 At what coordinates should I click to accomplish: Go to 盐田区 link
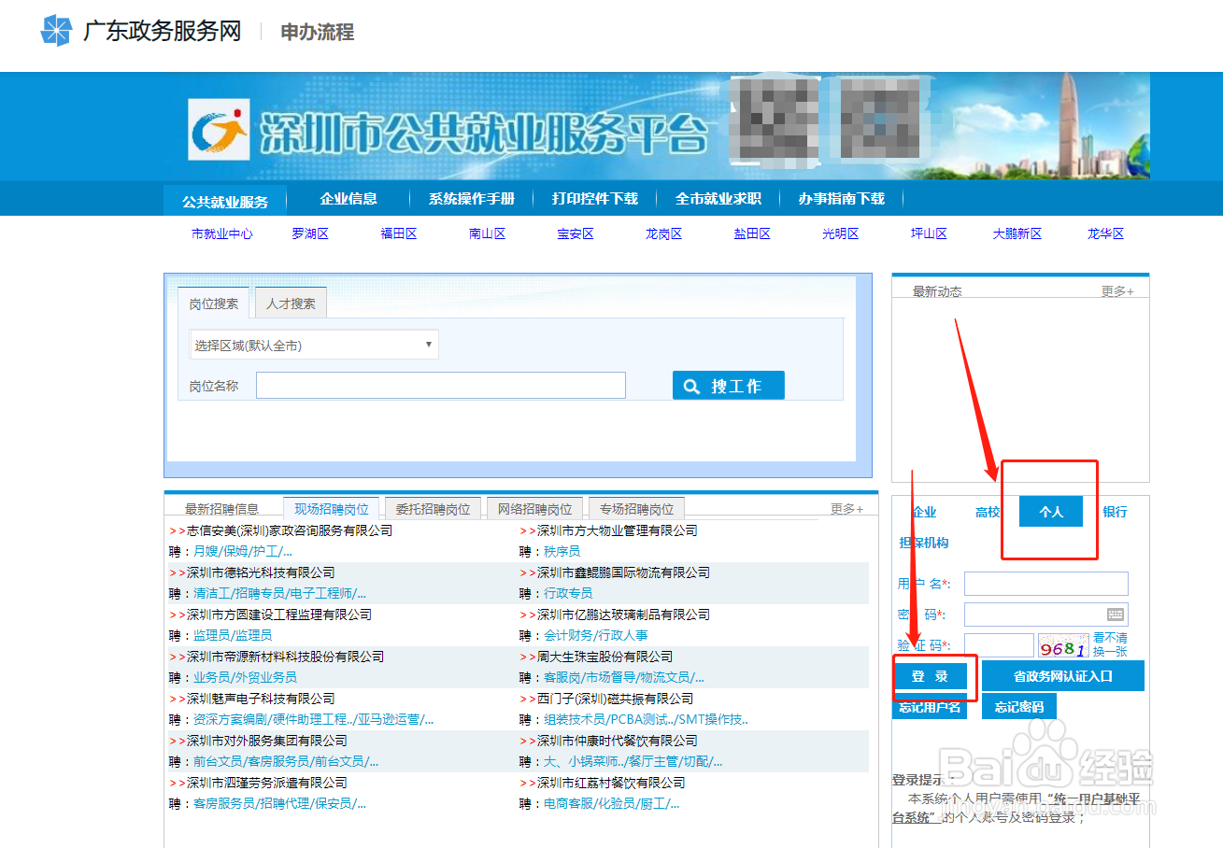752,233
